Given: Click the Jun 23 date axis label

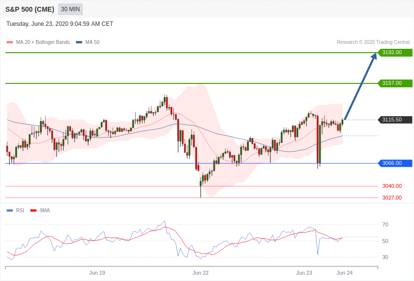Looking at the screenshot, I should pyautogui.click(x=304, y=273).
